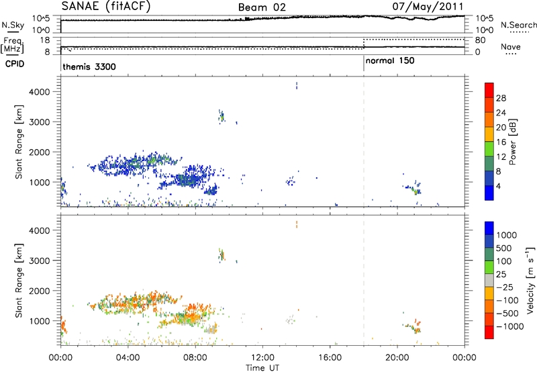Click the 12 label on Power colorbar

point(501,157)
